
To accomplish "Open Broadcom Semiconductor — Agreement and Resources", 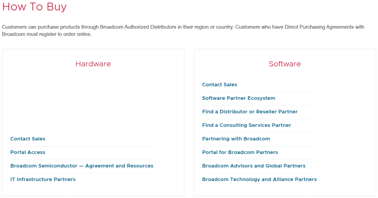I will click(82, 166).
